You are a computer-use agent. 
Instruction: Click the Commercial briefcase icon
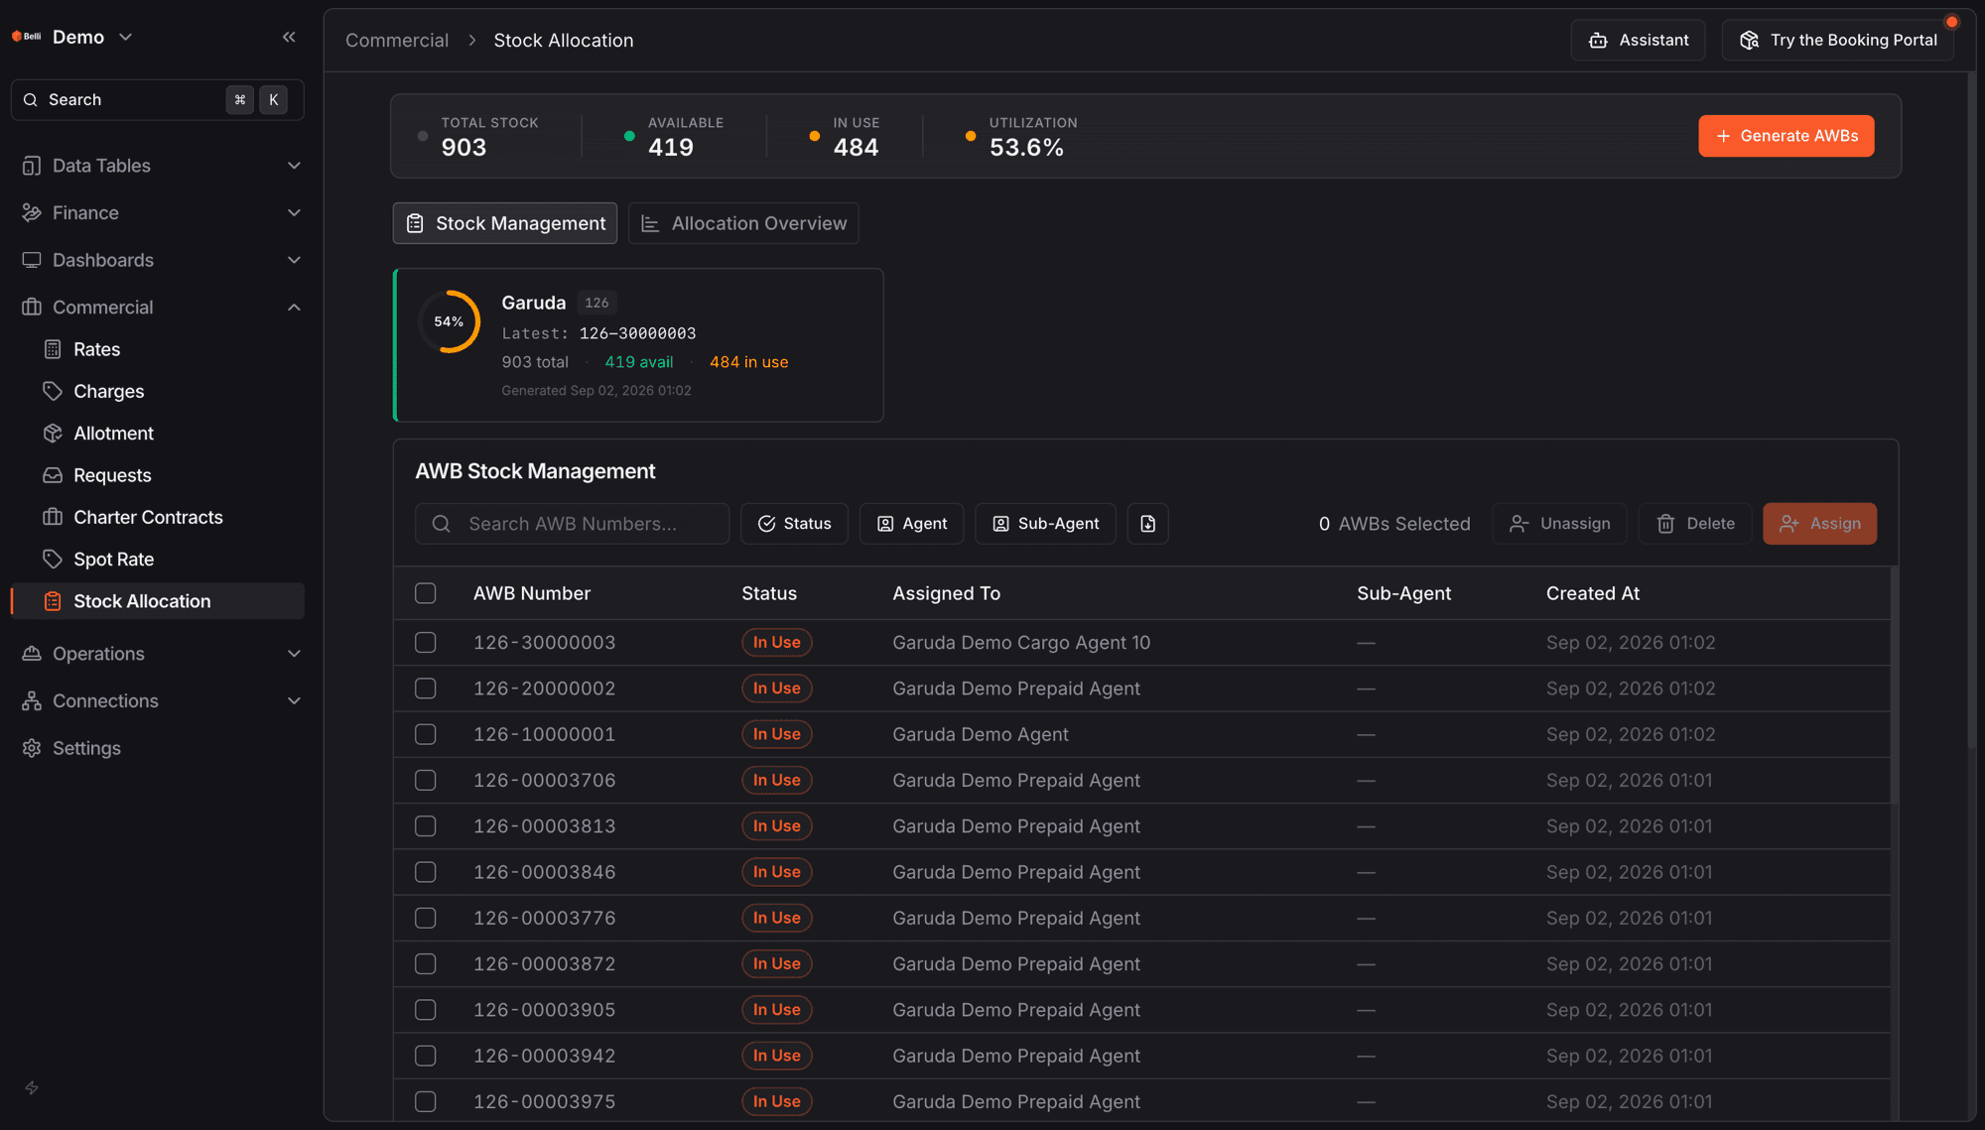(32, 308)
